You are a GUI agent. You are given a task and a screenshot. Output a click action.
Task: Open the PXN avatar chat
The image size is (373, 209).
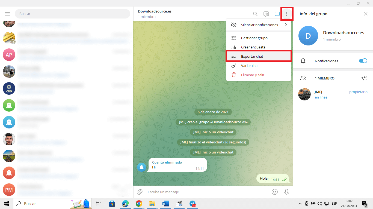9,88
